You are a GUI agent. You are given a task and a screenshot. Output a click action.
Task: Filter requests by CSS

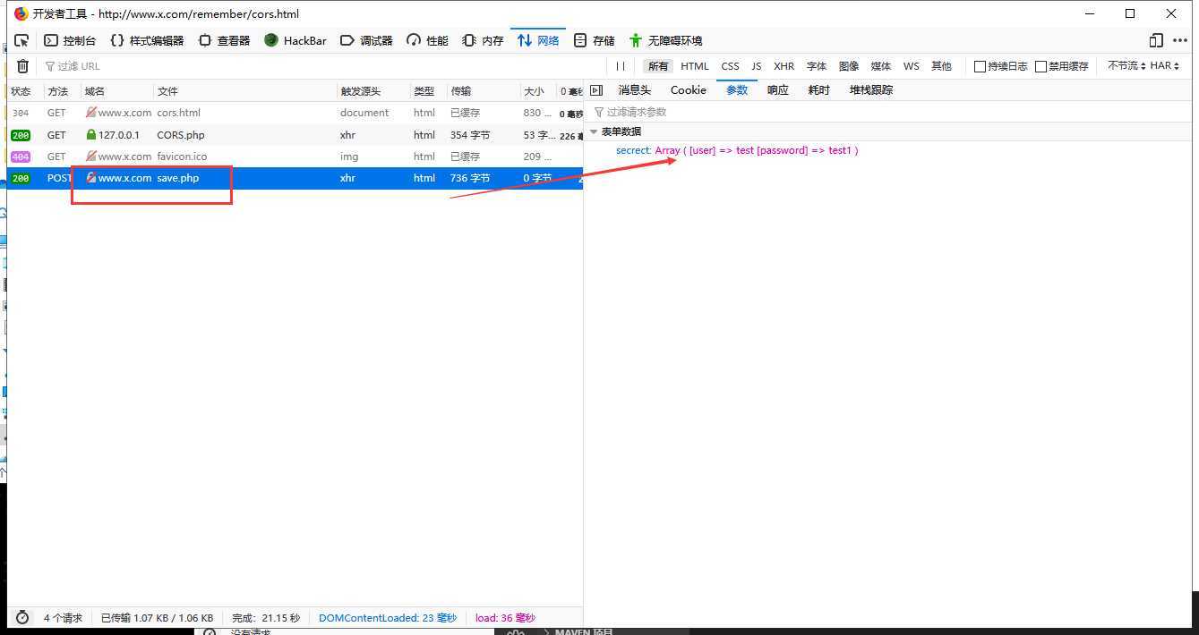pos(731,66)
